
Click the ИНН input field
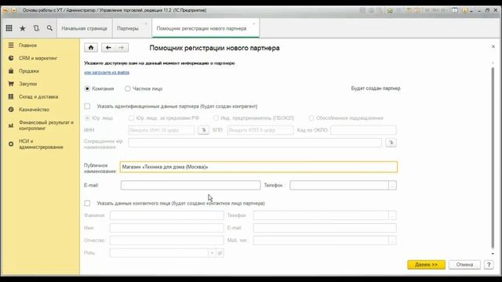(x=161, y=130)
